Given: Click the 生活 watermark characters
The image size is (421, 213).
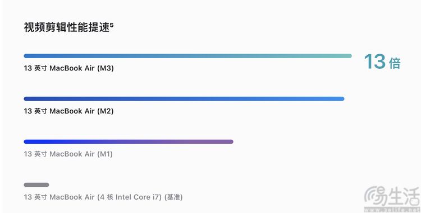Looking at the screenshot, I should click(403, 196).
